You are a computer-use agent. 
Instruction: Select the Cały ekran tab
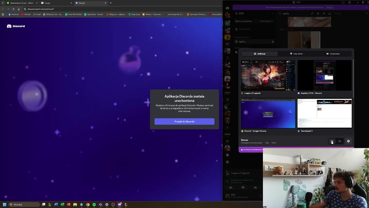click(296, 54)
